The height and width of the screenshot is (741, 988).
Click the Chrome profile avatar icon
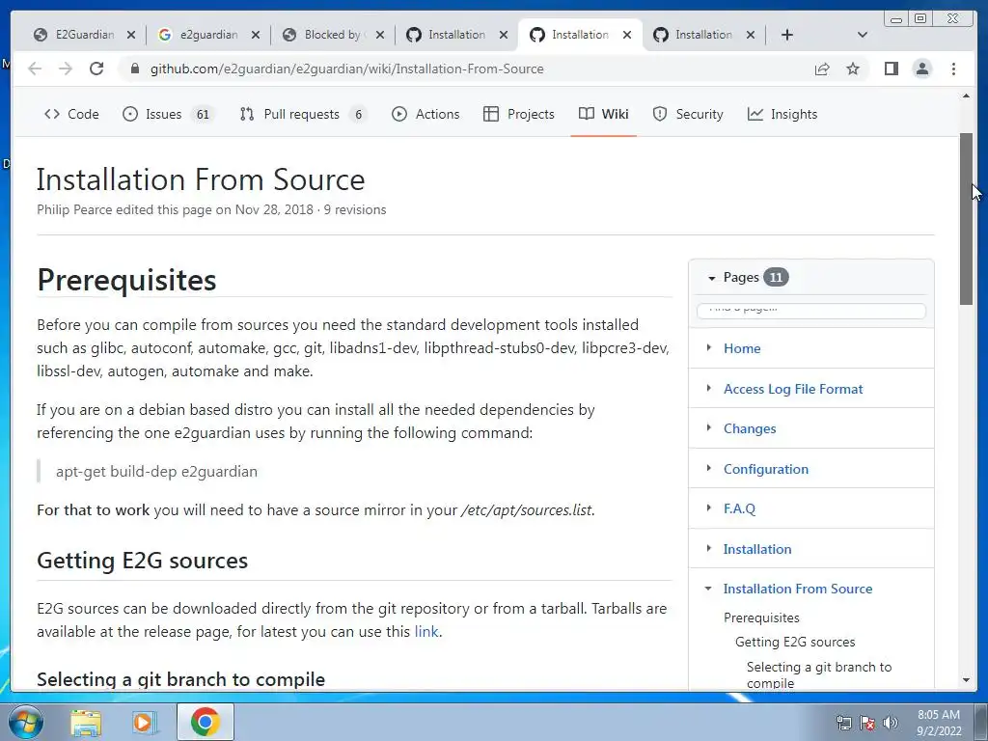(x=921, y=69)
